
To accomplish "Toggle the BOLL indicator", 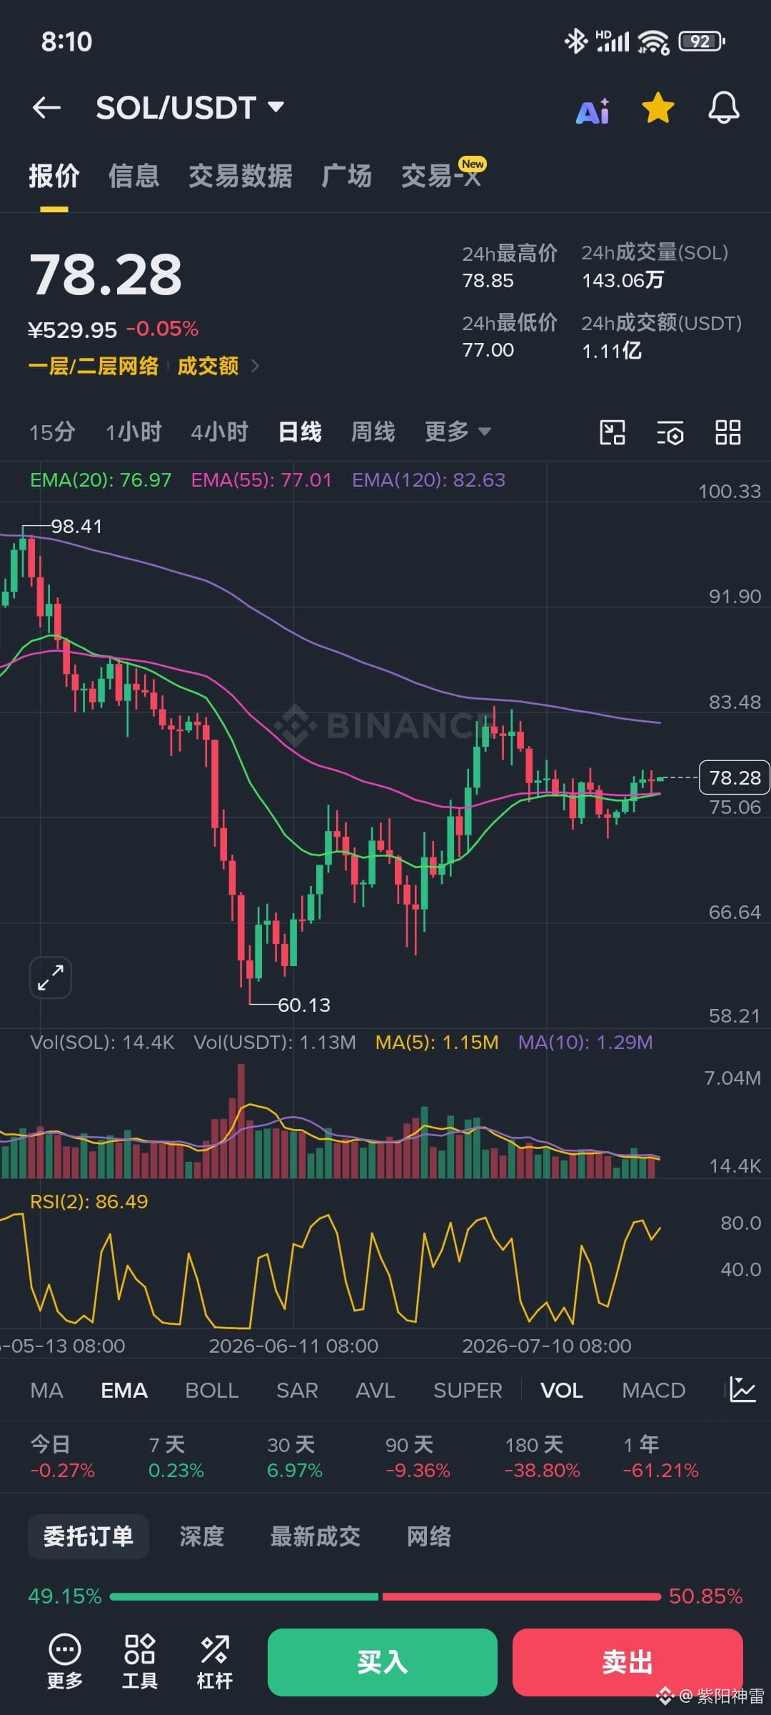I will [x=211, y=1390].
